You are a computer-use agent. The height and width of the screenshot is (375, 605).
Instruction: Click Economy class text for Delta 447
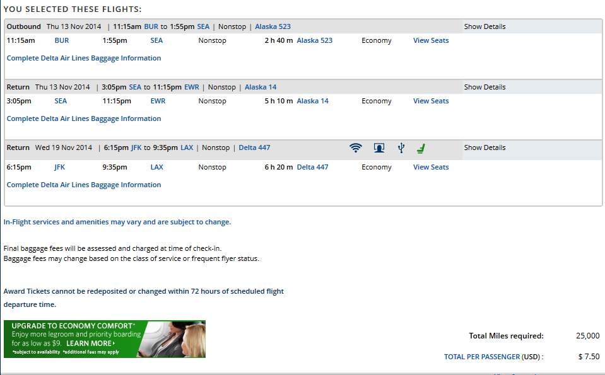pos(376,167)
